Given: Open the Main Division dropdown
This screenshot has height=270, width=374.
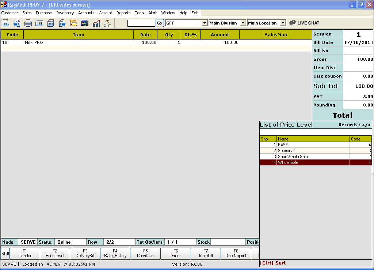Looking at the screenshot, I should coord(243,23).
